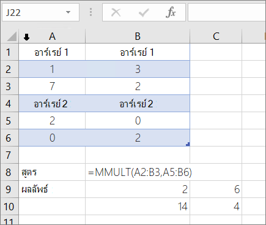Click cell B1 containing อาร์เรย์ 1
The height and width of the screenshot is (225, 266).
tap(138, 52)
